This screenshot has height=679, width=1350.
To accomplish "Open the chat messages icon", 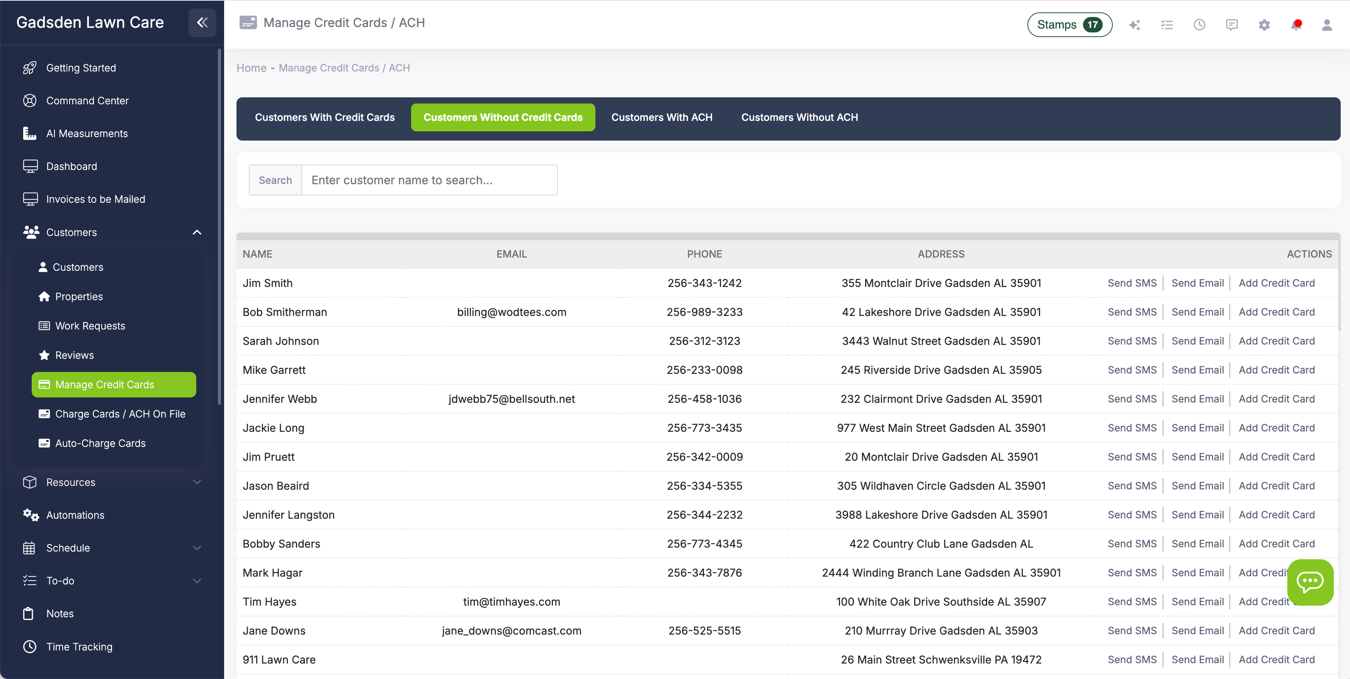I will 1231,24.
